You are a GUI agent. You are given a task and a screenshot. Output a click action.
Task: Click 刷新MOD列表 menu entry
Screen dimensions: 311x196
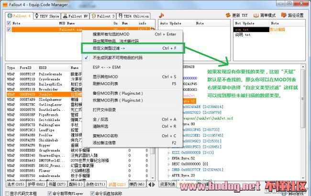click(132, 84)
